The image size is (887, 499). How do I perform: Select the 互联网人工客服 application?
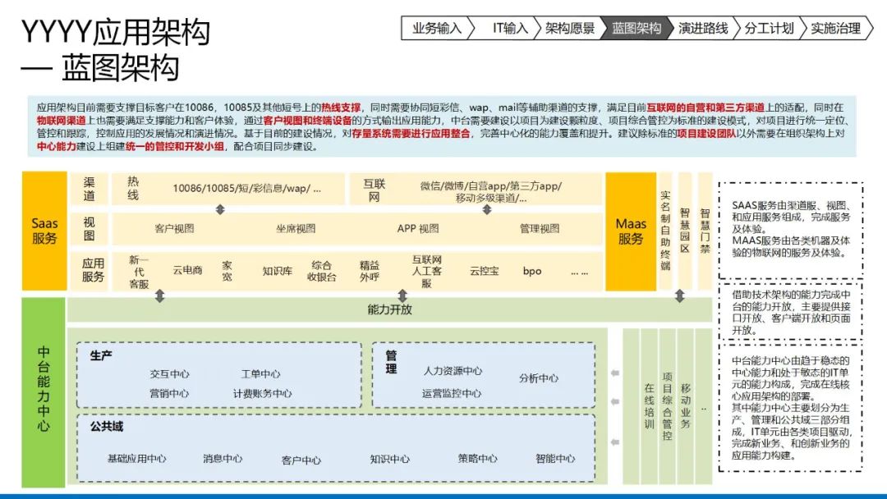point(426,271)
